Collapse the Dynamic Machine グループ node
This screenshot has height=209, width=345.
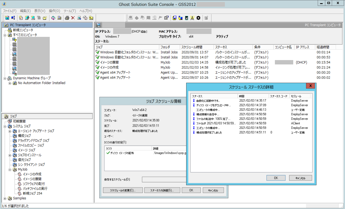5,78
